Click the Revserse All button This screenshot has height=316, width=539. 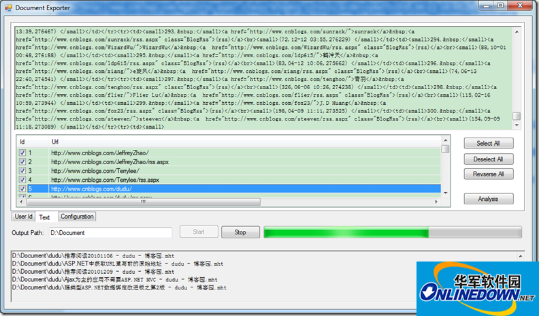pos(489,174)
